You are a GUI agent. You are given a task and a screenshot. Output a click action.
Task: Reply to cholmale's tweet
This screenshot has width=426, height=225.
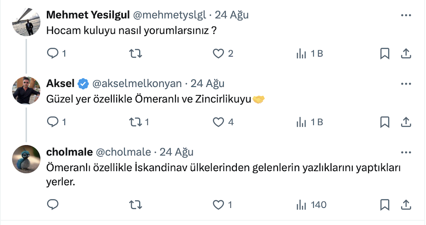[53, 205]
